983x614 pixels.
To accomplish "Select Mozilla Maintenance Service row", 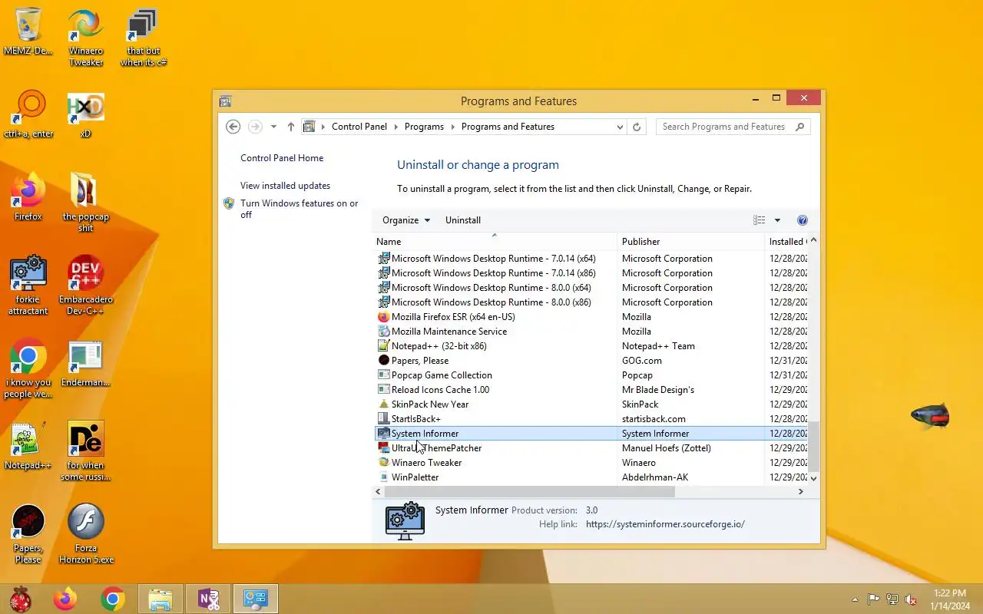I will tap(591, 332).
